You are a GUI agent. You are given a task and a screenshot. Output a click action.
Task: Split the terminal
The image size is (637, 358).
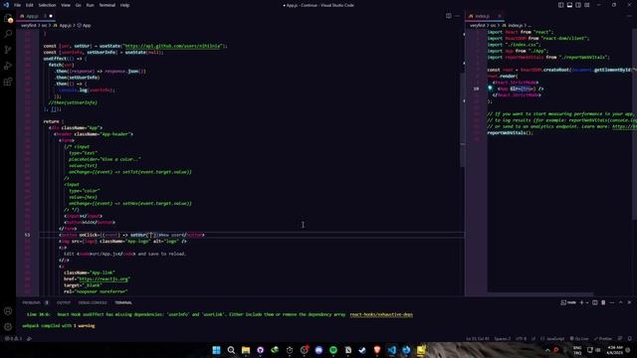[595, 302]
